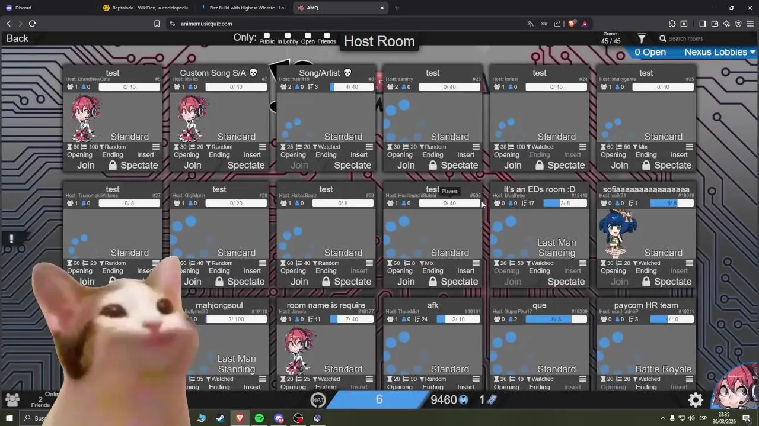Open Steam from the taskbar
The image size is (759, 426).
click(220, 418)
